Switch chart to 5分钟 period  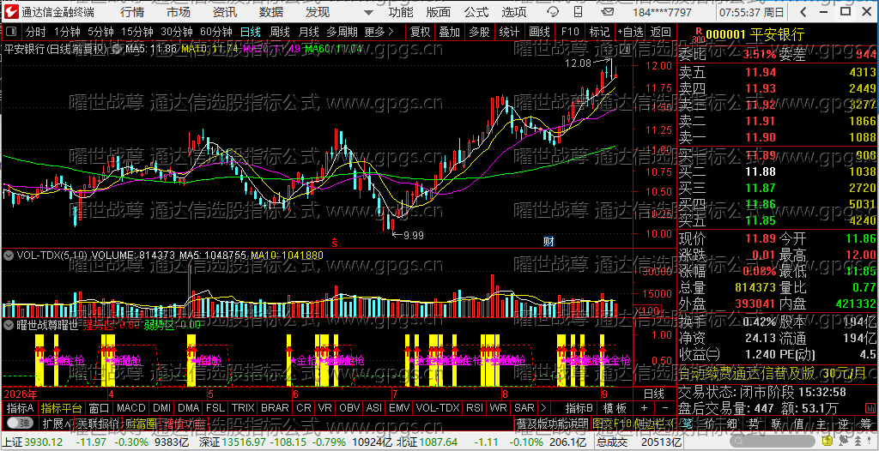coord(101,32)
